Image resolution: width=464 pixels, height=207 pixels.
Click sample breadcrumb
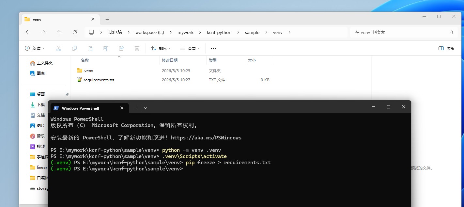252,32
